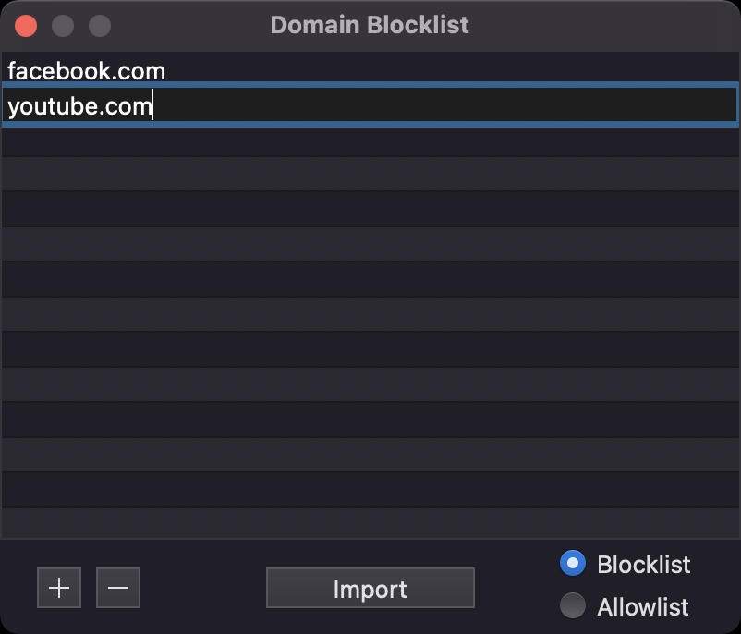Select the Blocklist radio button
This screenshot has height=634, width=741.
(x=573, y=563)
